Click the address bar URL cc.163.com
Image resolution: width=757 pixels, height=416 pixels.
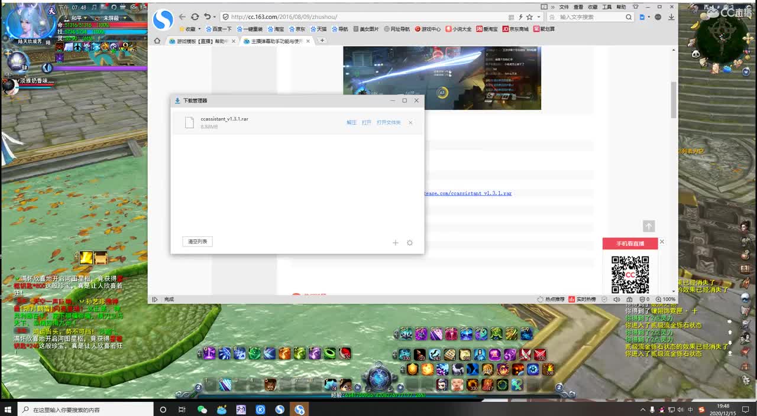[284, 17]
